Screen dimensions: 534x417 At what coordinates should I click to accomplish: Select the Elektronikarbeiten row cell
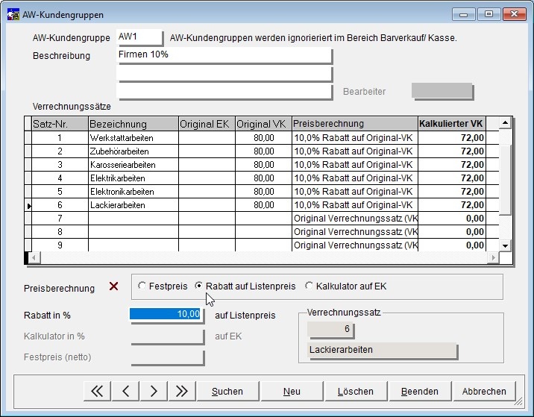coord(133,192)
